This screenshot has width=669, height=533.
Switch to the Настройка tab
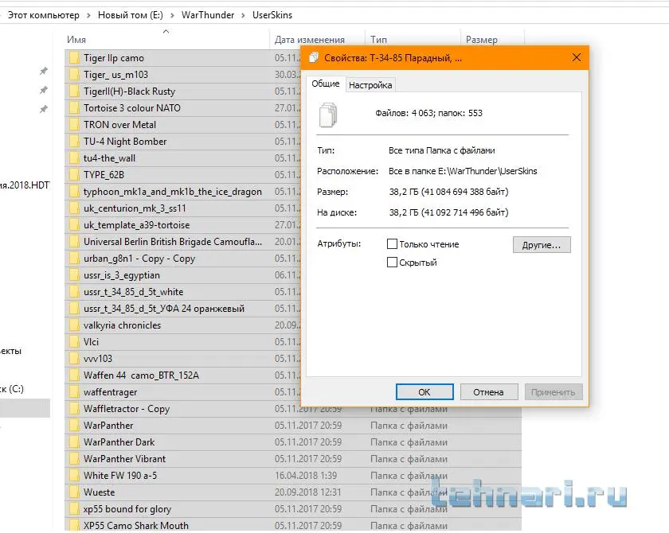(370, 85)
